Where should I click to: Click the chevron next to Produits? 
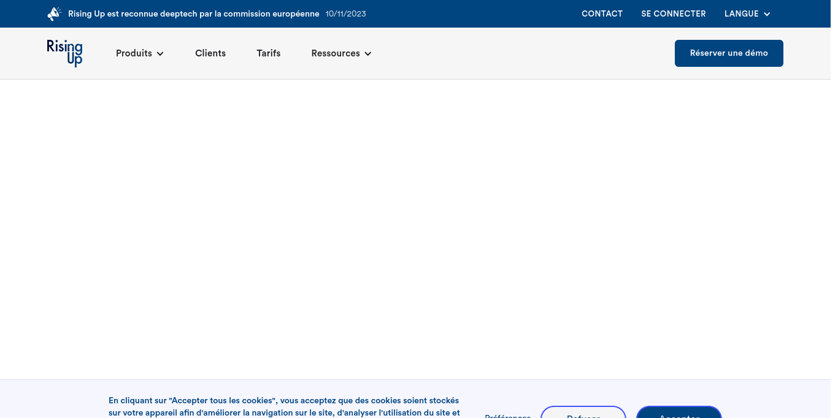160,54
